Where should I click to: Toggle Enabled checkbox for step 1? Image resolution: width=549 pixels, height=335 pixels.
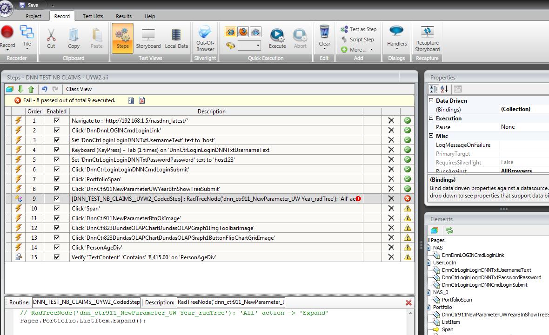[x=57, y=121]
